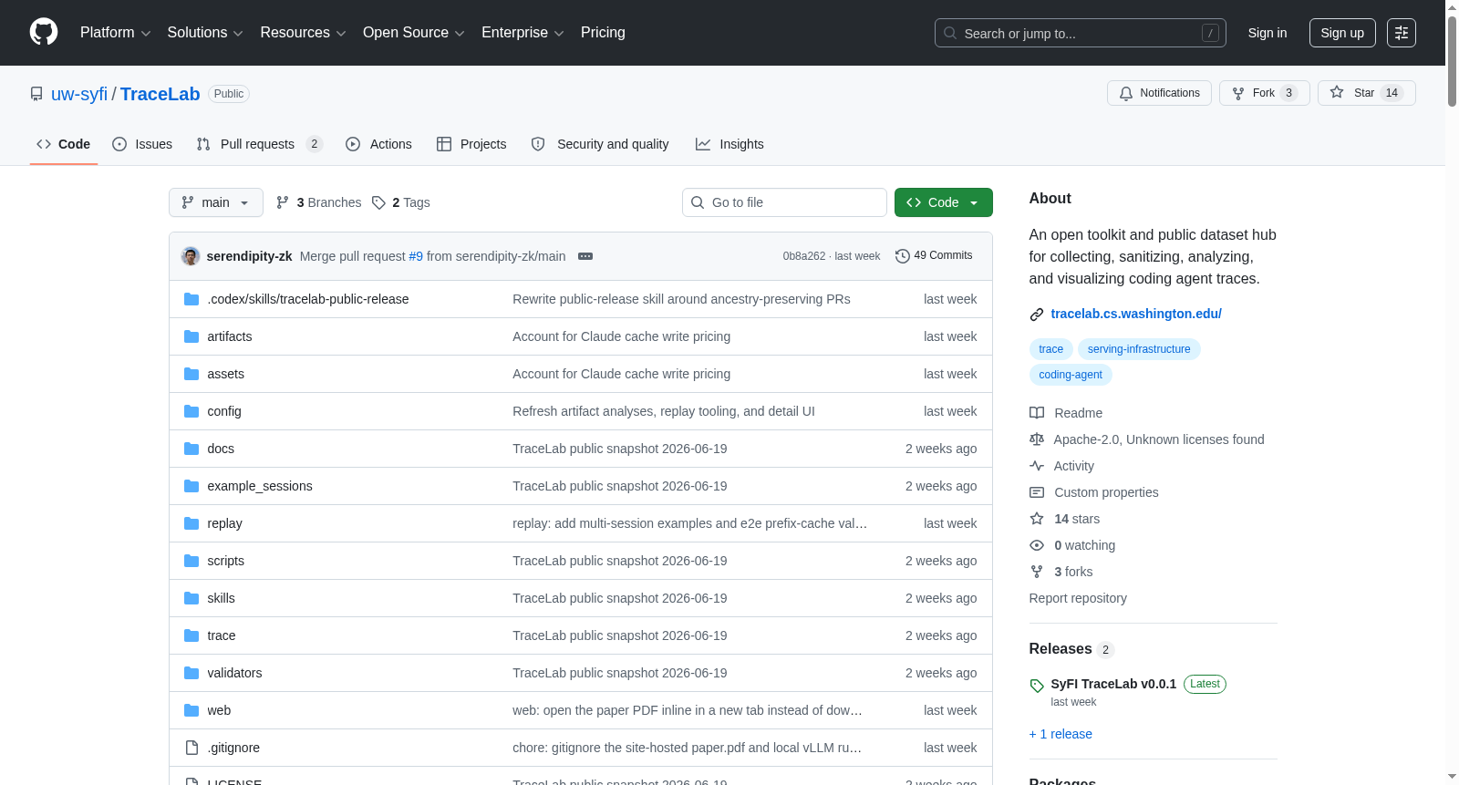Image resolution: width=1459 pixels, height=785 pixels.
Task: Click the Notifications button
Action: [1159, 93]
